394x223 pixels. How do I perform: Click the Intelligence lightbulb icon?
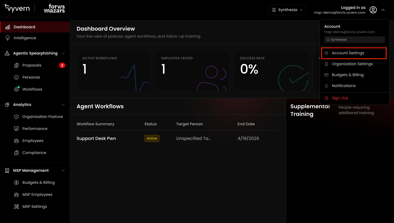[8, 38]
